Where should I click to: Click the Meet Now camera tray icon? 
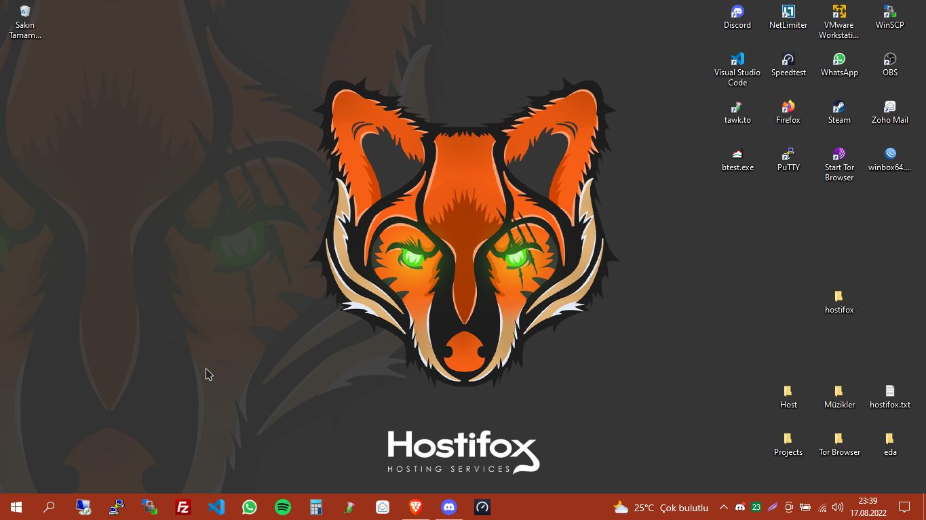789,507
